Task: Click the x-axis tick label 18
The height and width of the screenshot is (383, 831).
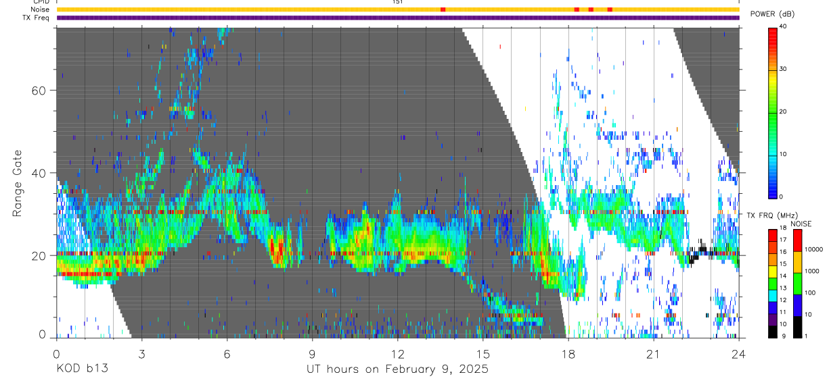Action: [568, 354]
